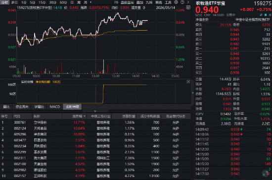Open the 工具 tools menu
This screenshot has width=272, height=180.
[x=168, y=2]
